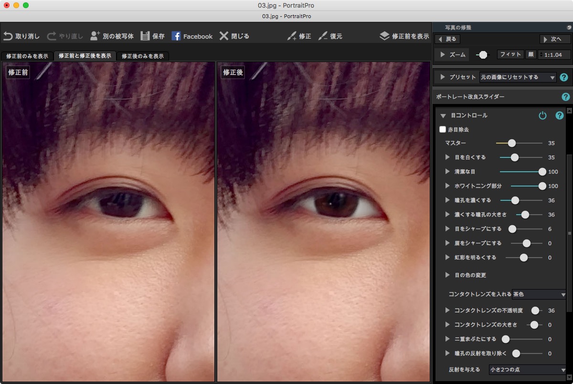Expand the ホワイトニング部分 option
This screenshot has width=573, height=384.
447,186
